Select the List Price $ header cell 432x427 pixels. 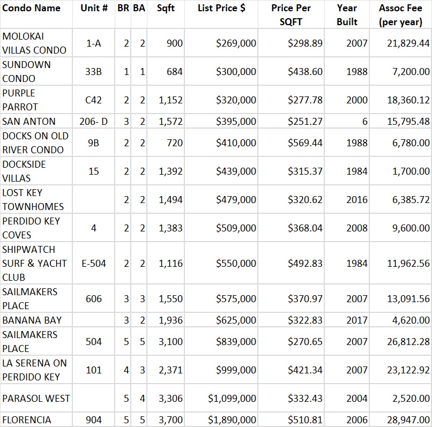coord(221,9)
